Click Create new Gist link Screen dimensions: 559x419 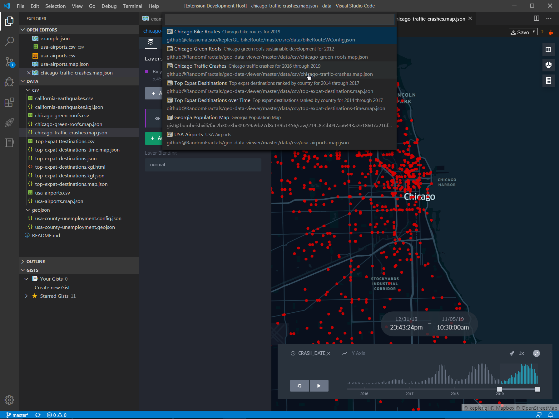[x=54, y=287]
